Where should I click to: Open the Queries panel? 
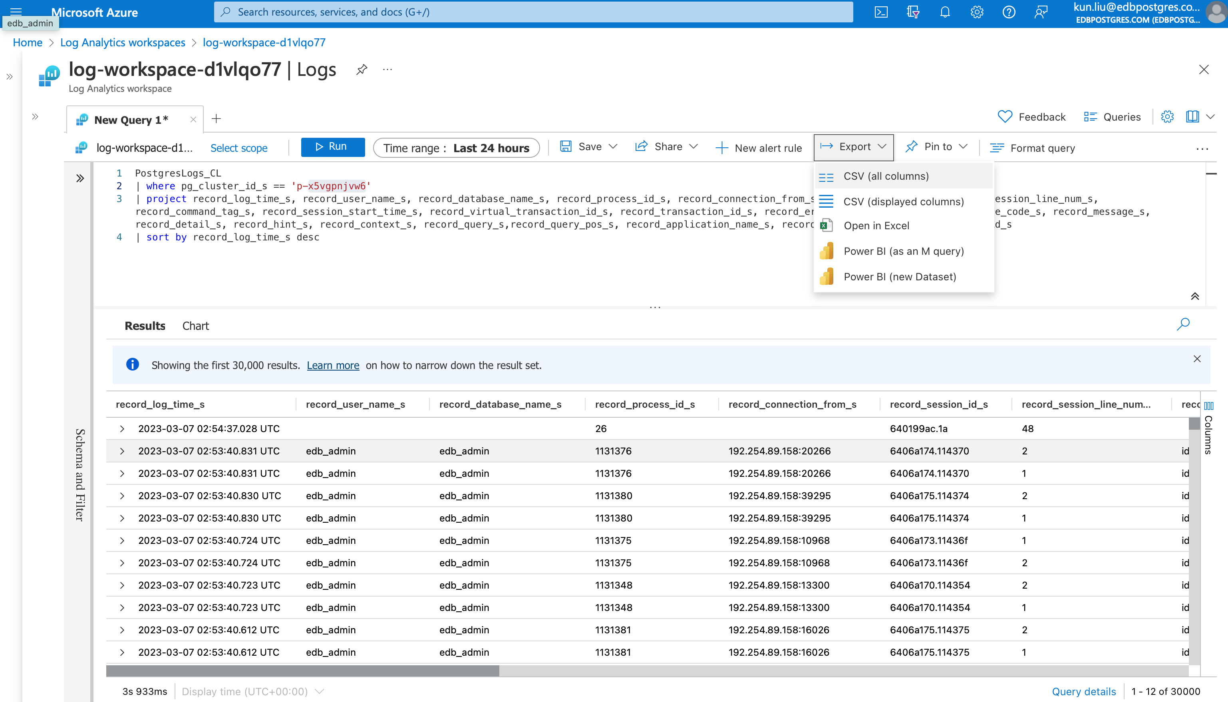click(x=1112, y=117)
